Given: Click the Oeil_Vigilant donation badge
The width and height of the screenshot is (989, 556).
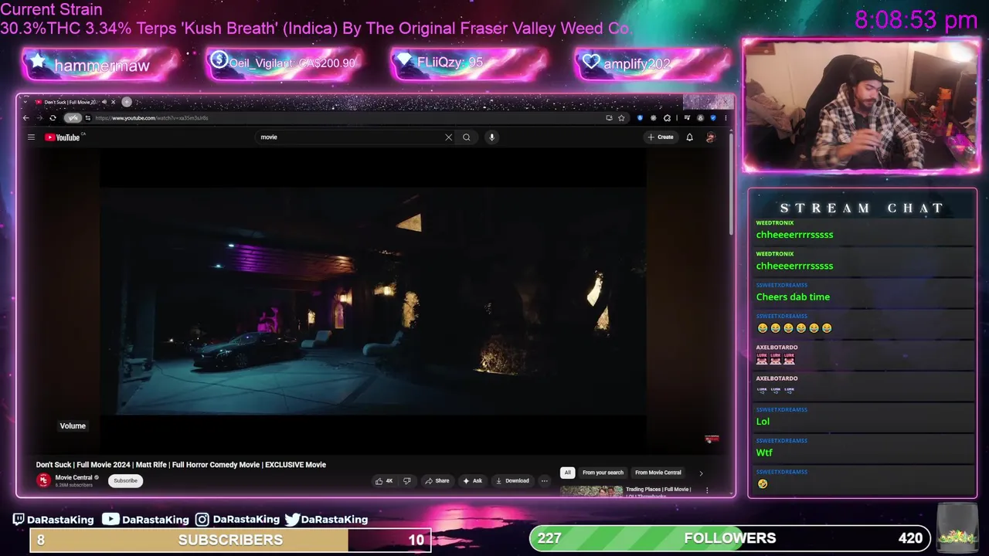Looking at the screenshot, I should (x=284, y=63).
